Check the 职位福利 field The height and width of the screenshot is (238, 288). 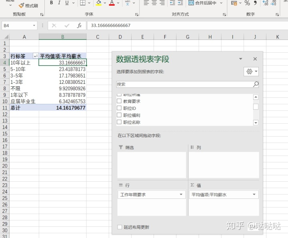tap(119, 115)
